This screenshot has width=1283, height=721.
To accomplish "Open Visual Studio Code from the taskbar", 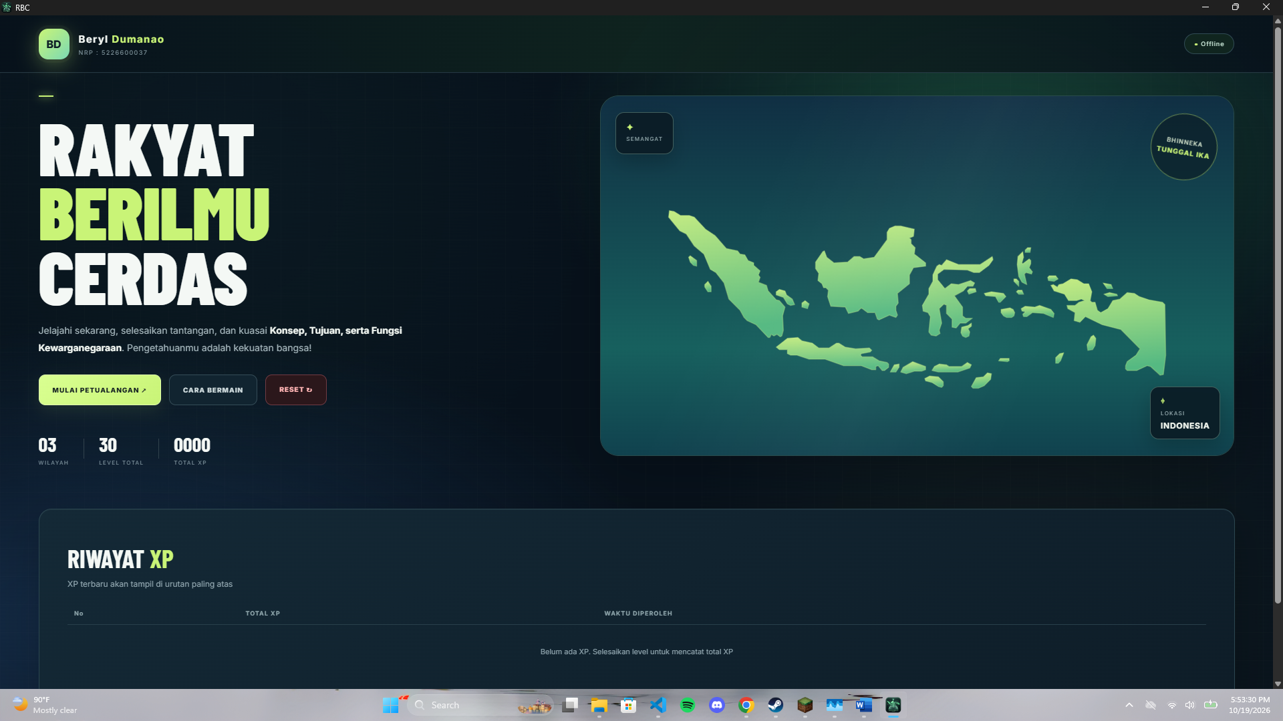I will coord(658,705).
